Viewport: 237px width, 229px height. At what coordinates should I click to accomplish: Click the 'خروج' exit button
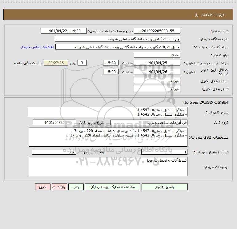[x=42, y=187]
